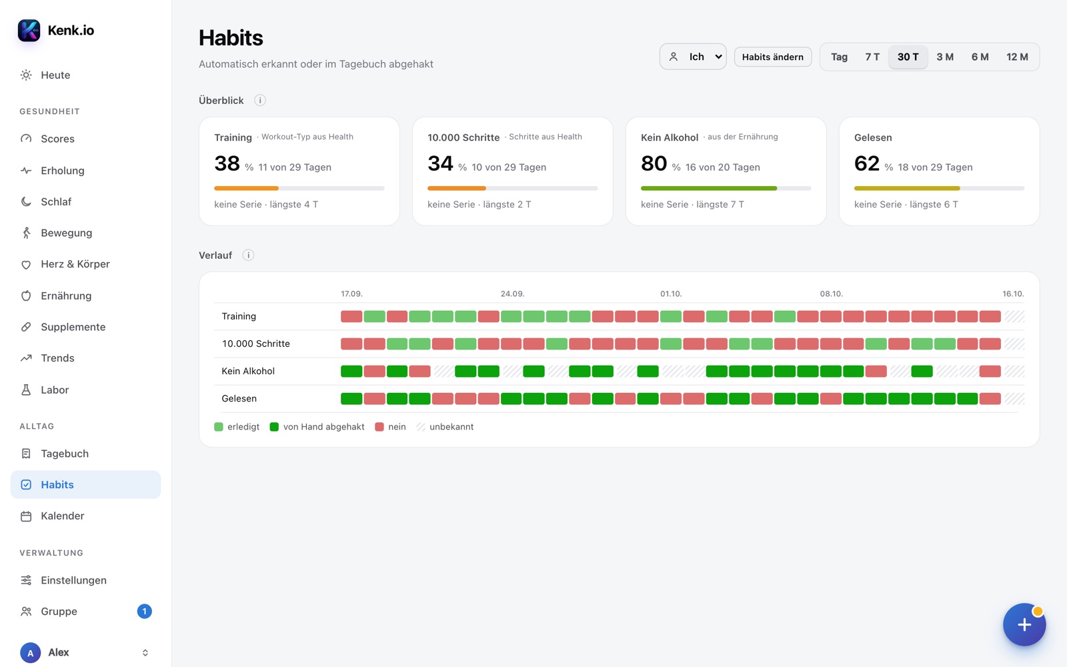Screen dimensions: 1067x667
Task: Switch range to 12 M
Action: pos(1017,57)
